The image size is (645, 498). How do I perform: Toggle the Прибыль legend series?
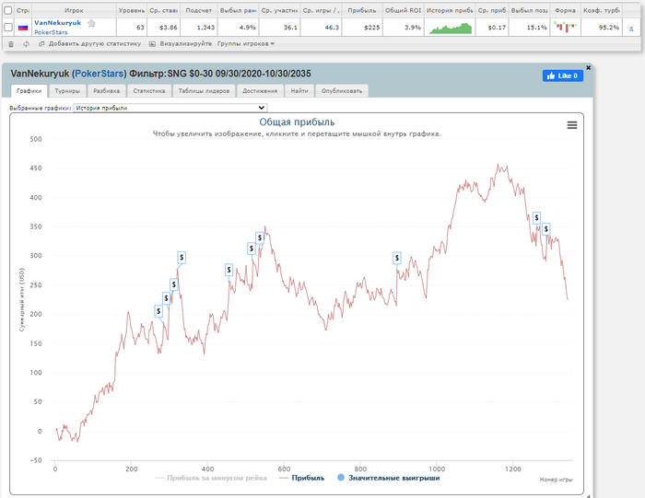pyautogui.click(x=301, y=478)
